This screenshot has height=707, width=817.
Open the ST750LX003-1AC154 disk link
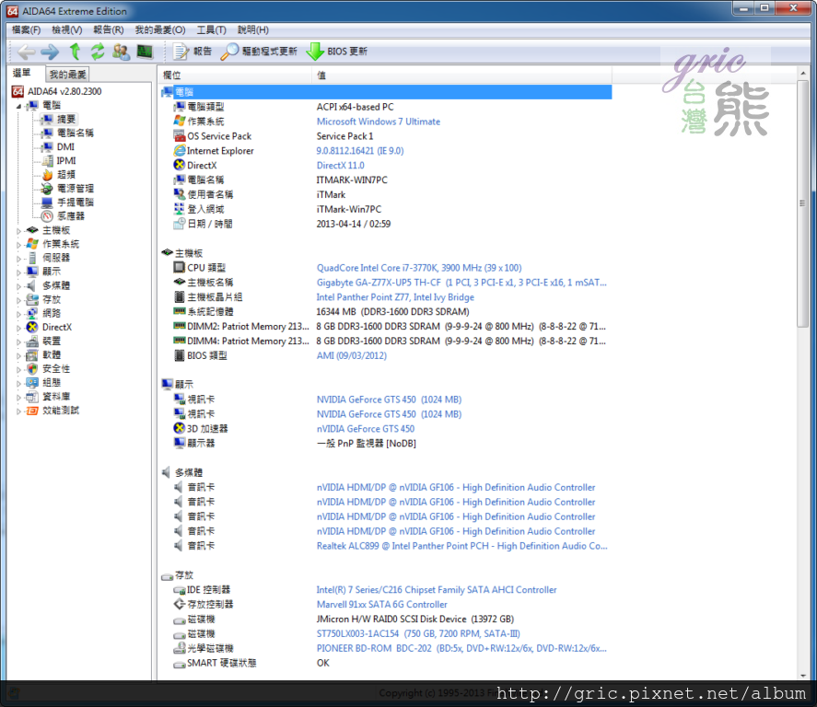418,633
